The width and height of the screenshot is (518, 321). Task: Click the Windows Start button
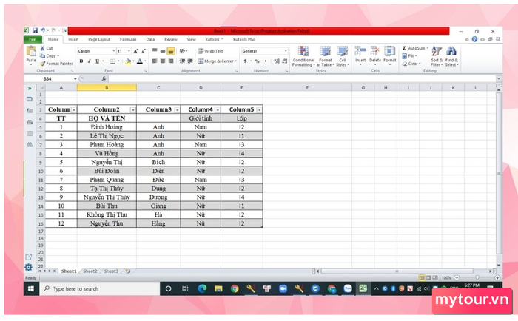[x=31, y=289]
